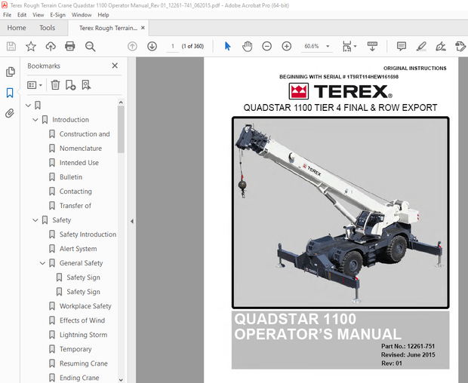Open the zoom level dropdown arrow
468x383 pixels.
[328, 46]
